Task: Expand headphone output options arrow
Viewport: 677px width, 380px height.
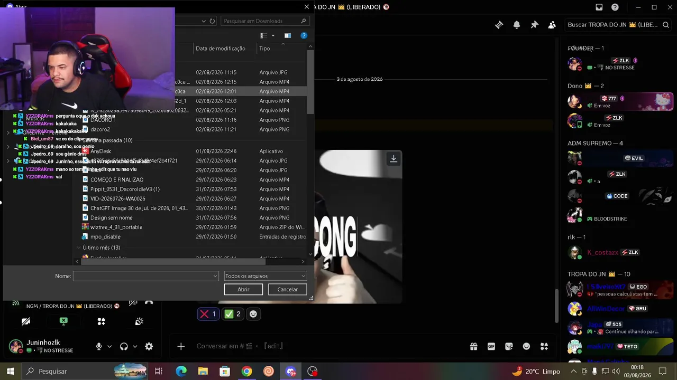Action: pos(135,346)
